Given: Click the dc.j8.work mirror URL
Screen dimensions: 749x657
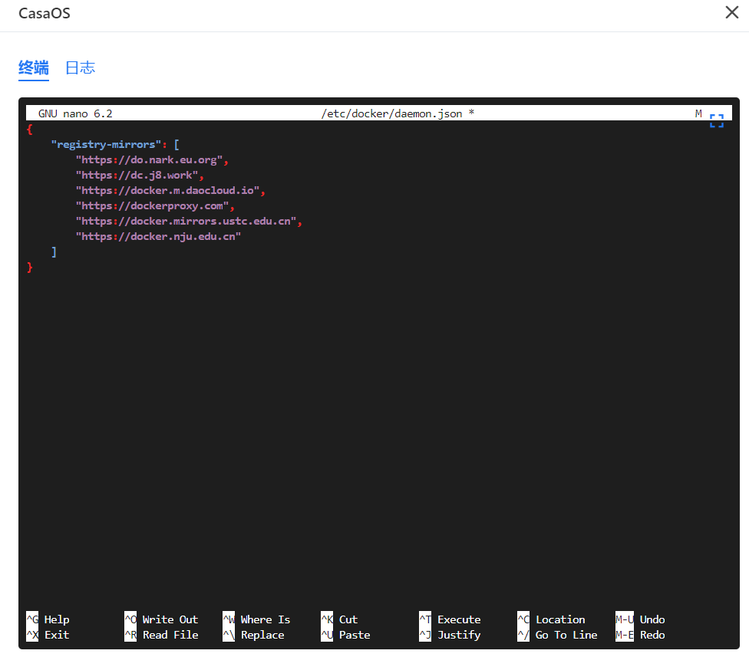Looking at the screenshot, I should pyautogui.click(x=140, y=175).
